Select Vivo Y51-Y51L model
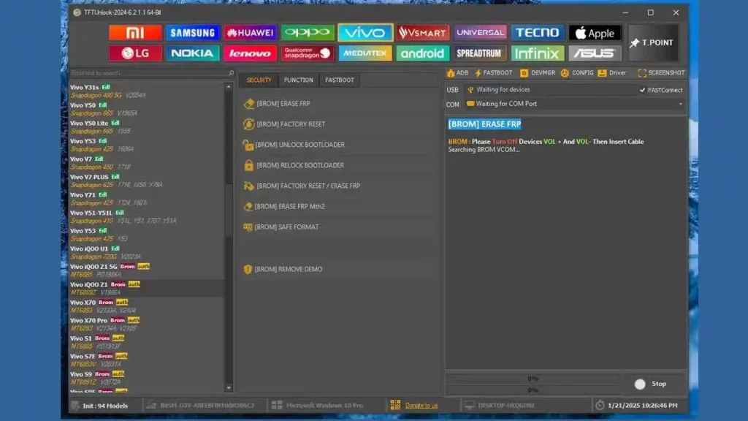The width and height of the screenshot is (748, 421). click(x=146, y=216)
